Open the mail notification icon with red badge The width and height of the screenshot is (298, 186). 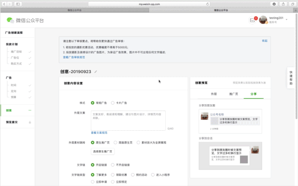[x=252, y=20]
